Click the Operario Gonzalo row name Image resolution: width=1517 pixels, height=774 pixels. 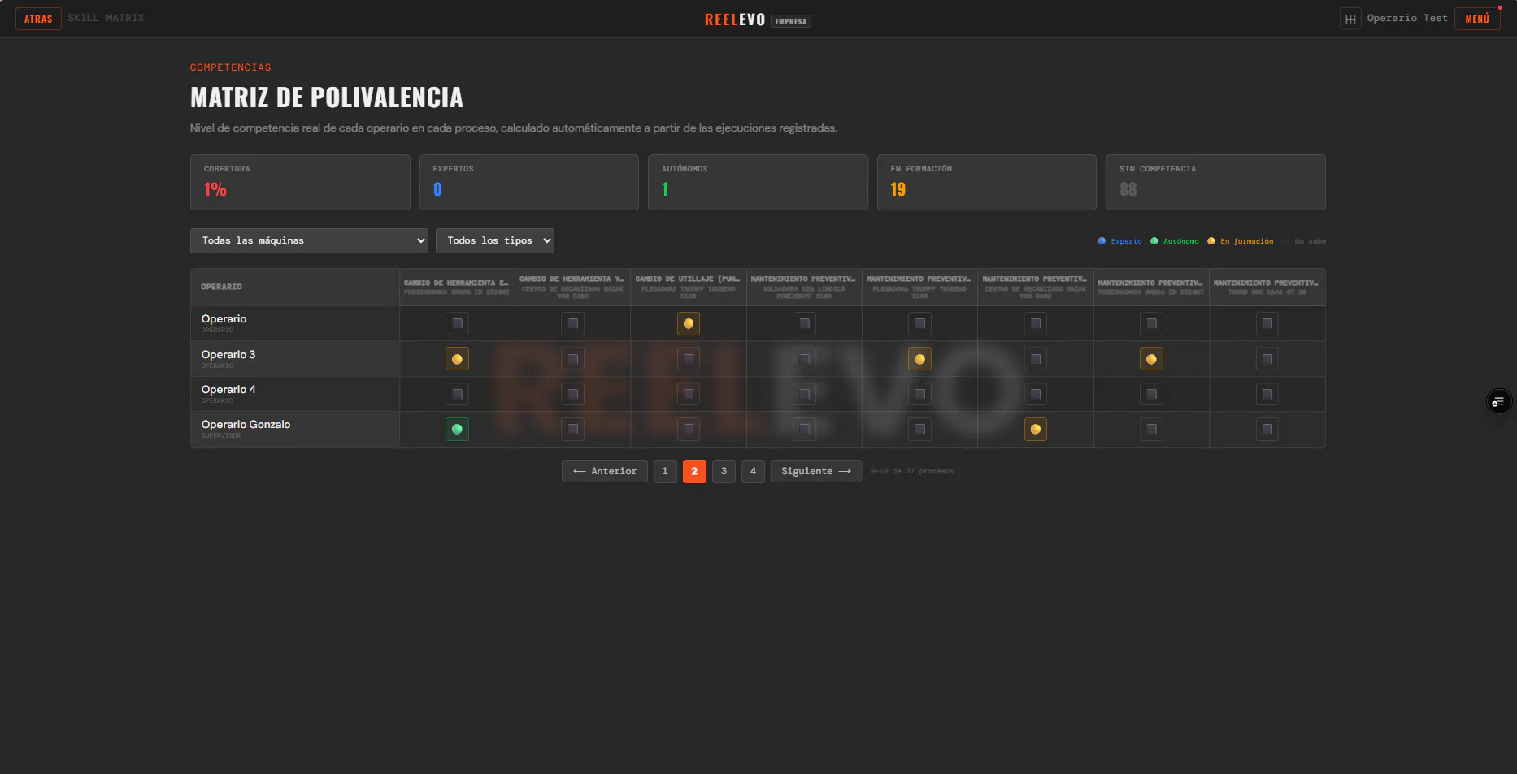point(246,425)
